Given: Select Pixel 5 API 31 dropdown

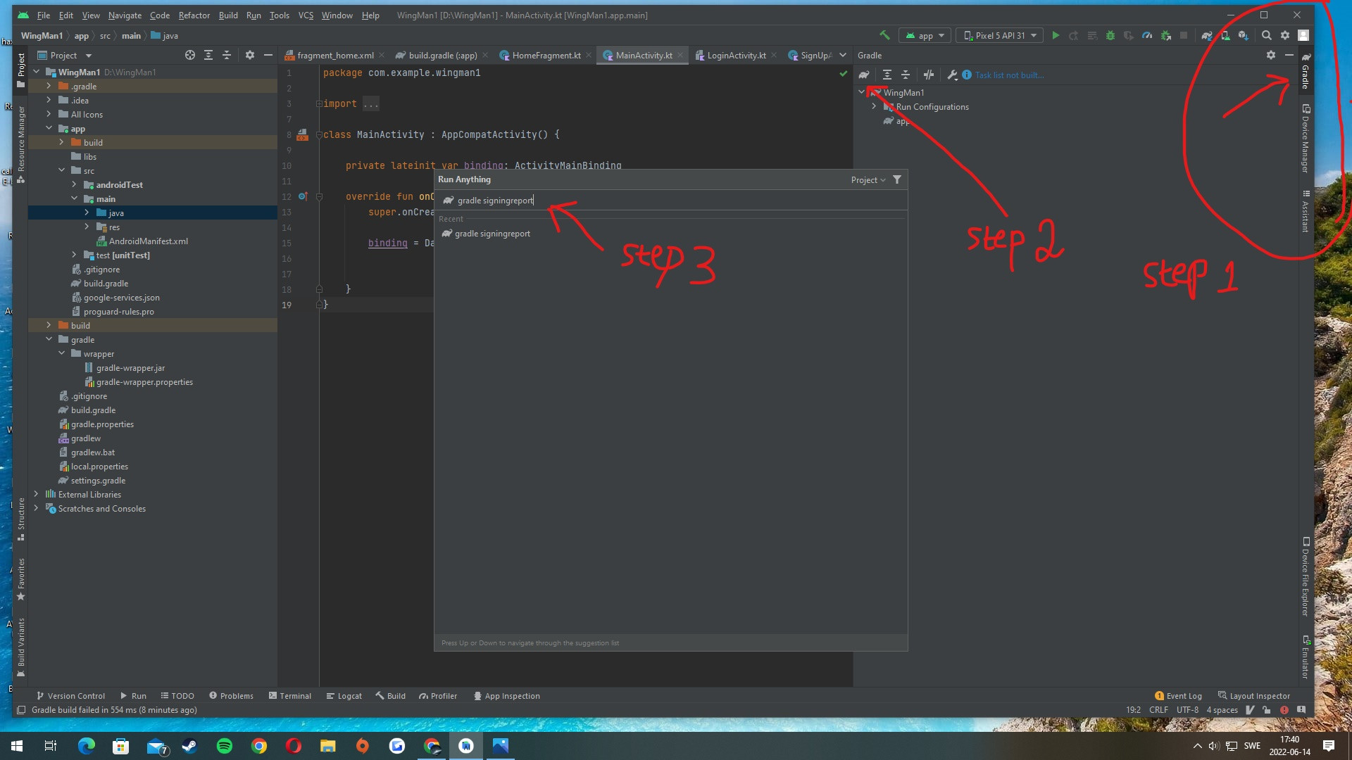Looking at the screenshot, I should [x=1000, y=35].
